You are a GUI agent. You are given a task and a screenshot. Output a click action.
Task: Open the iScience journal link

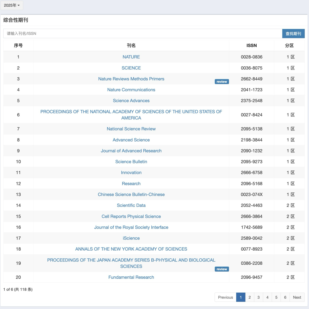(x=131, y=238)
